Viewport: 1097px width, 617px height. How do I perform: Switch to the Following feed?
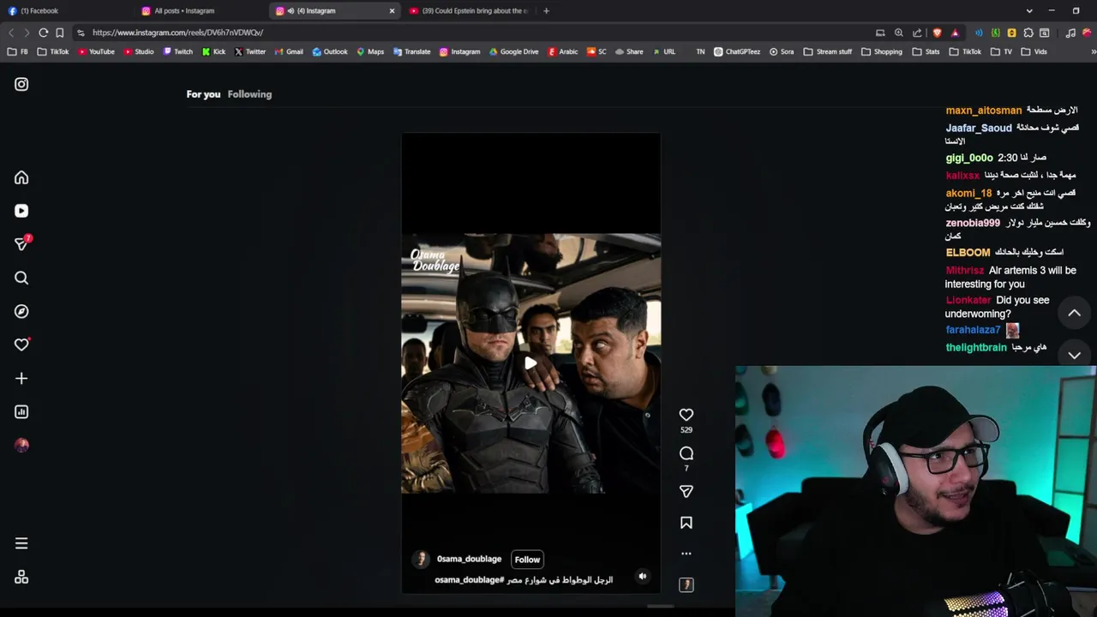[x=249, y=94]
